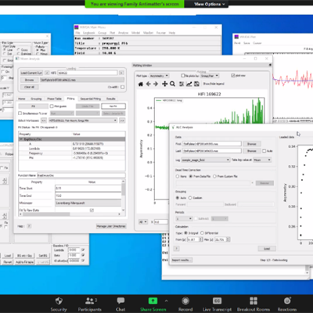Click the Clear All button
313x313 pixels.
click(29, 87)
